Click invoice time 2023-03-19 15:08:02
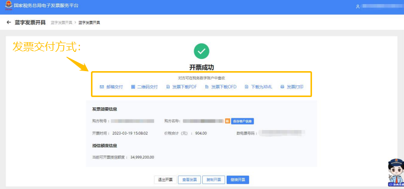 coord(130,134)
